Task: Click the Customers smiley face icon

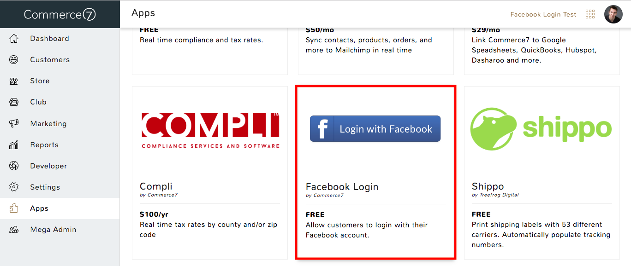Action: (x=14, y=60)
